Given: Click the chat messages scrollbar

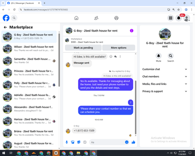Looking at the screenshot, I should point(136,108).
